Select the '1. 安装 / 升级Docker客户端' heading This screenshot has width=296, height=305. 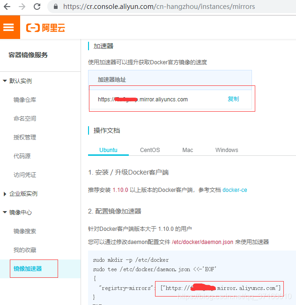click(x=128, y=172)
